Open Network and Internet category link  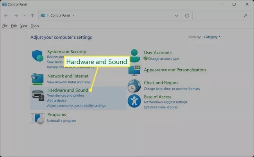(68, 76)
